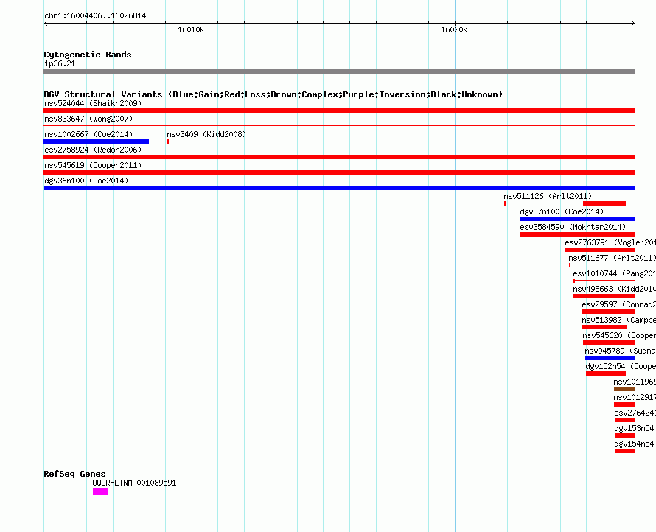Click the red bar under nsv545619
Viewport: 656px width, 532px height.
coord(339,172)
